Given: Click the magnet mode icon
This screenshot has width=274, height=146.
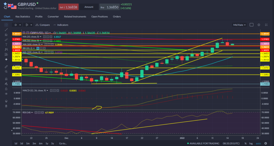Looking at the screenshot, I should point(6,79).
